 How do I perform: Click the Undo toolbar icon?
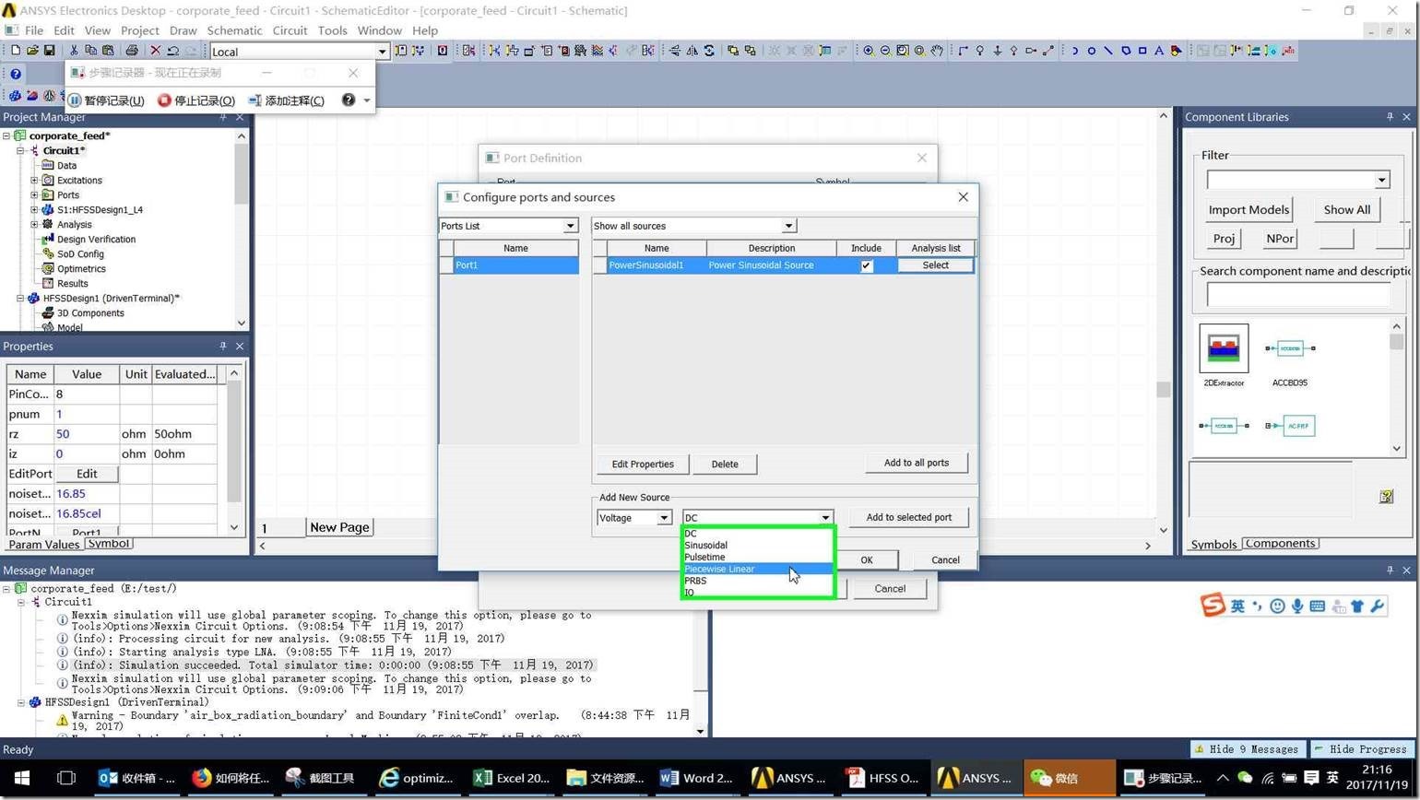tap(172, 51)
